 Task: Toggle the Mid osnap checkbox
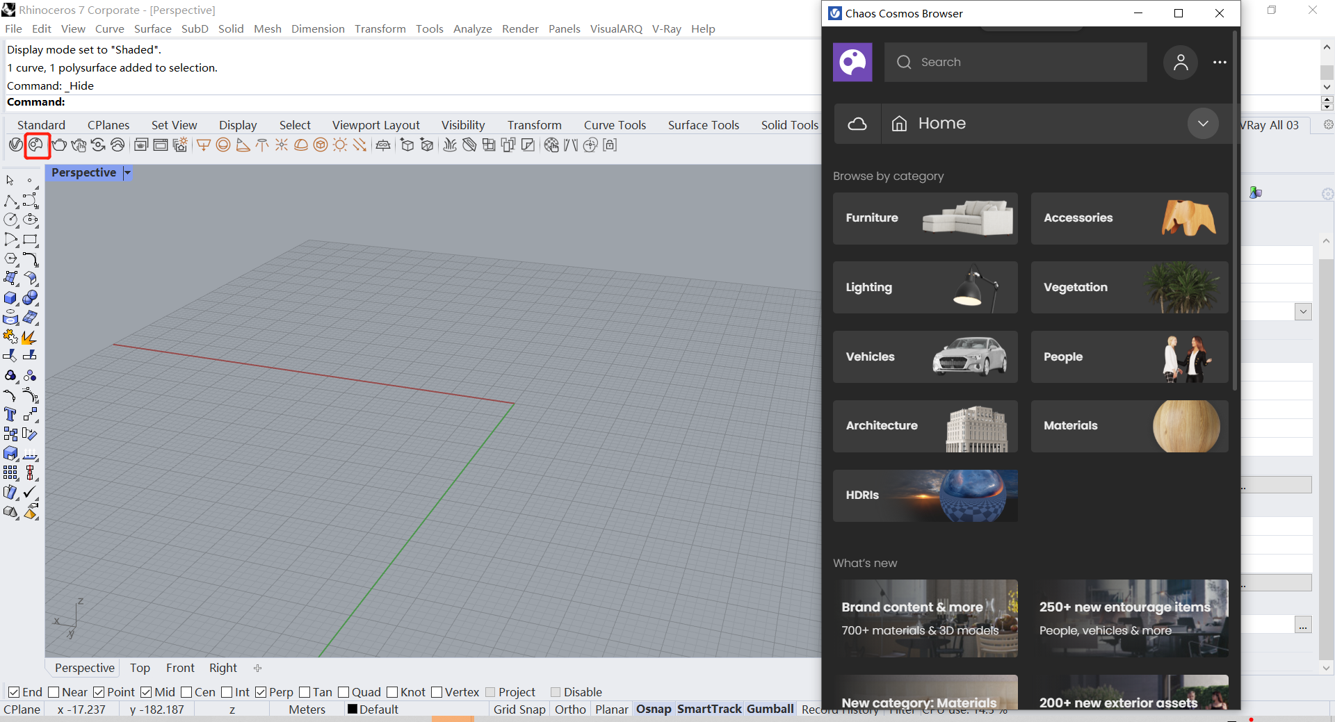click(x=146, y=692)
